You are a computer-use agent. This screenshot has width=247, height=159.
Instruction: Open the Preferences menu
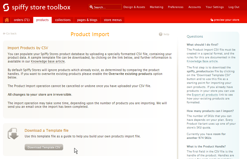pos(176,7)
